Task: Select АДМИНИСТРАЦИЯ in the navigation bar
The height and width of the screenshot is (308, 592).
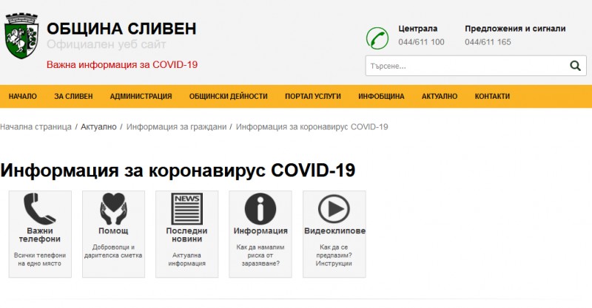Action: (x=141, y=97)
